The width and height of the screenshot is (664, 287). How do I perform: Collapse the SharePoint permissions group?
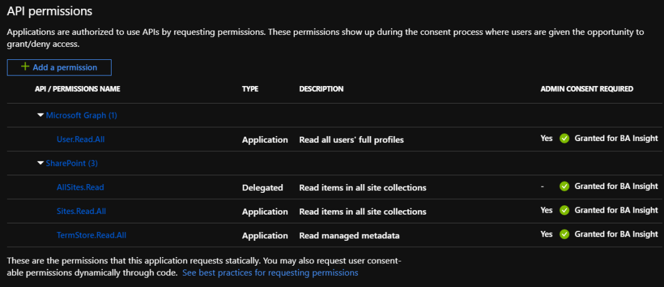click(41, 163)
